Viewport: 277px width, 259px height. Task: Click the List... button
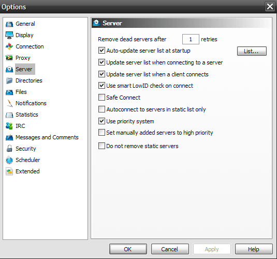point(252,51)
